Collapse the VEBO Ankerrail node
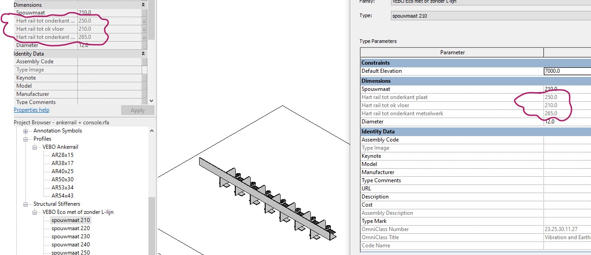Viewport: 591px width, 255px height. coord(35,147)
